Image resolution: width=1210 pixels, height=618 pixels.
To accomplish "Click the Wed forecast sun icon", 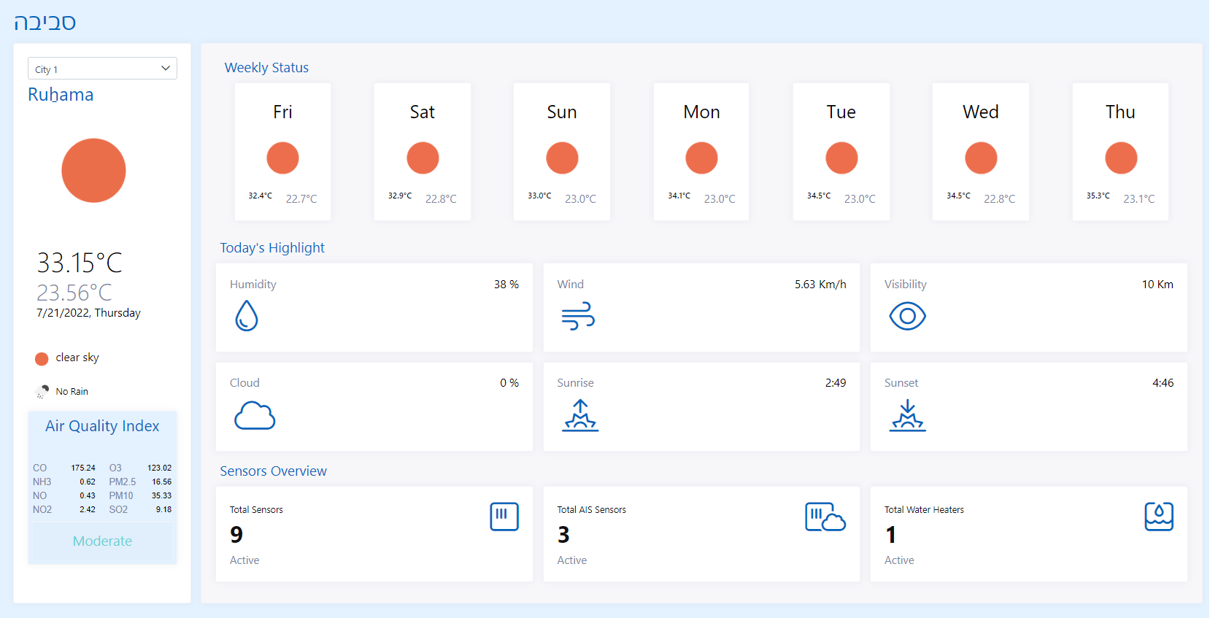I will pos(981,158).
